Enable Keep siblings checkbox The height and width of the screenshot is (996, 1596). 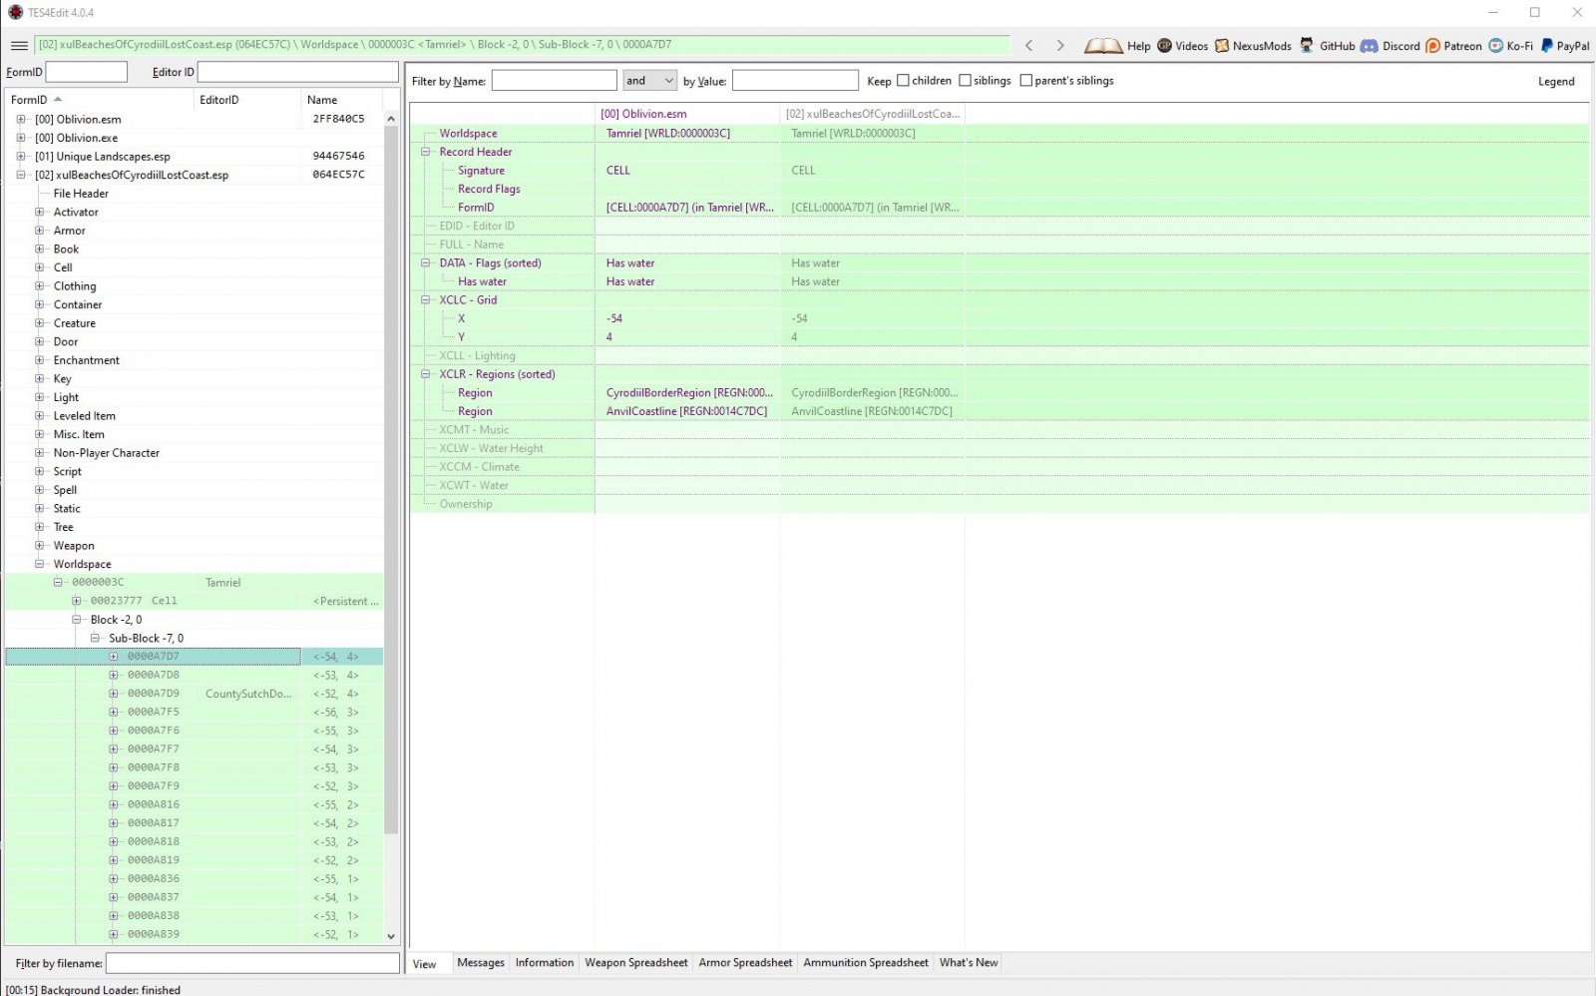click(x=965, y=81)
